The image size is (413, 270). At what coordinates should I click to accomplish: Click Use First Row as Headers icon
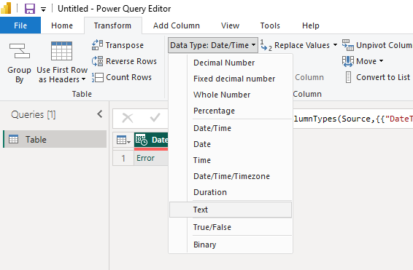coord(61,51)
